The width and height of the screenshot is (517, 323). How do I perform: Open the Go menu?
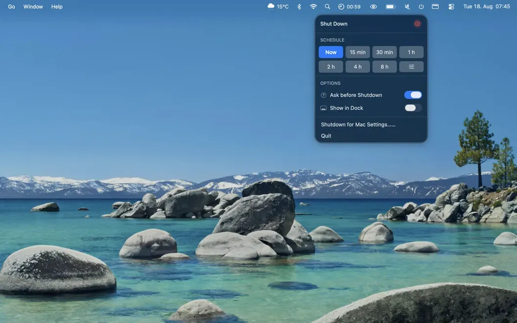click(x=12, y=6)
